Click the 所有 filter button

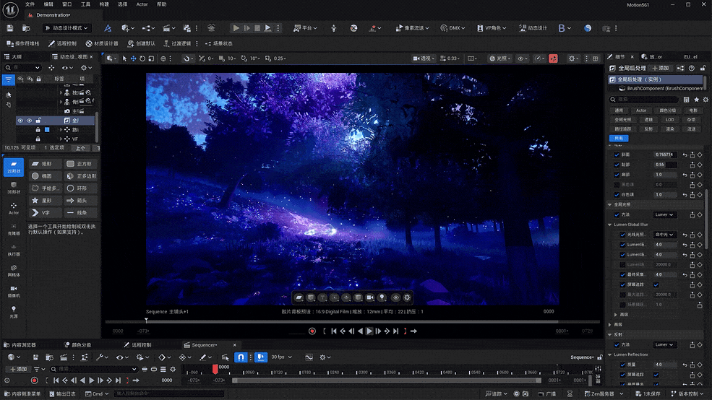[619, 139]
